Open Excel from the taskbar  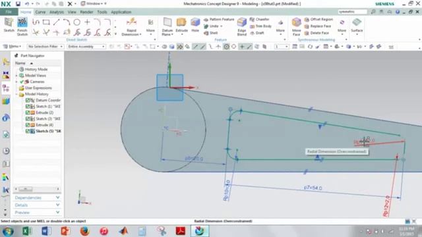coord(27,231)
